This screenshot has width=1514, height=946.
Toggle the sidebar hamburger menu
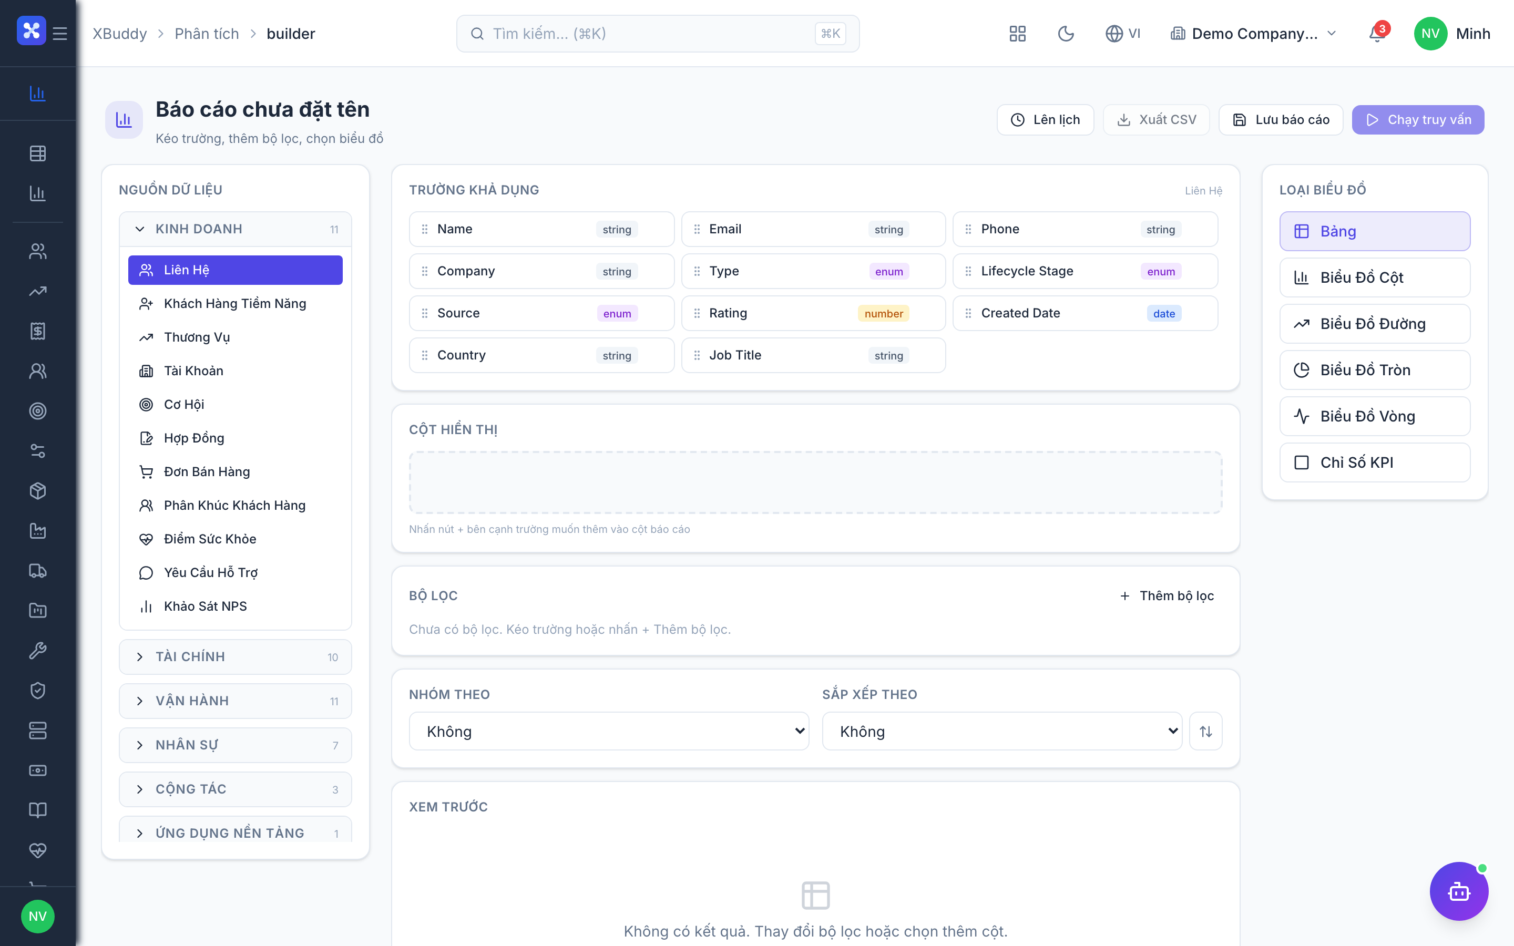point(60,34)
